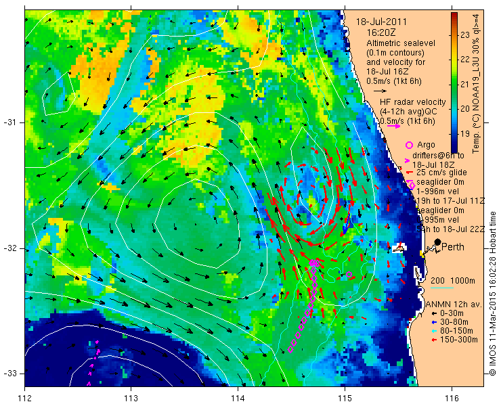Click the 18-Jul 18Z text
The image size is (501, 406).
[x=433, y=165]
